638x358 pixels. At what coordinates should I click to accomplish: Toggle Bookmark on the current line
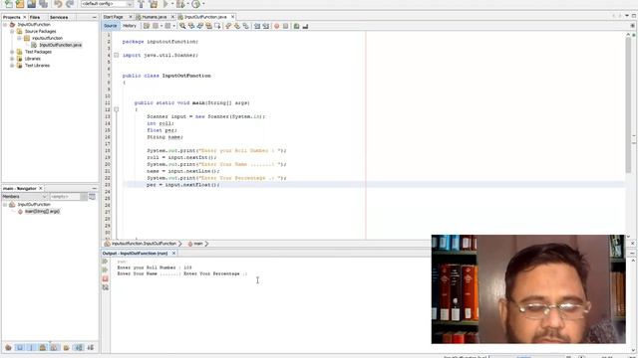[x=246, y=26]
